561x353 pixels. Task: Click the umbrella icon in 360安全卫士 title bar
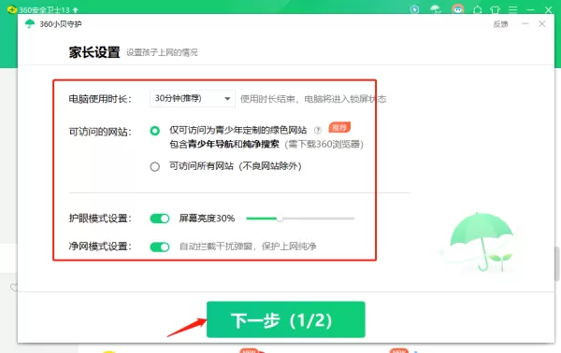click(436, 9)
